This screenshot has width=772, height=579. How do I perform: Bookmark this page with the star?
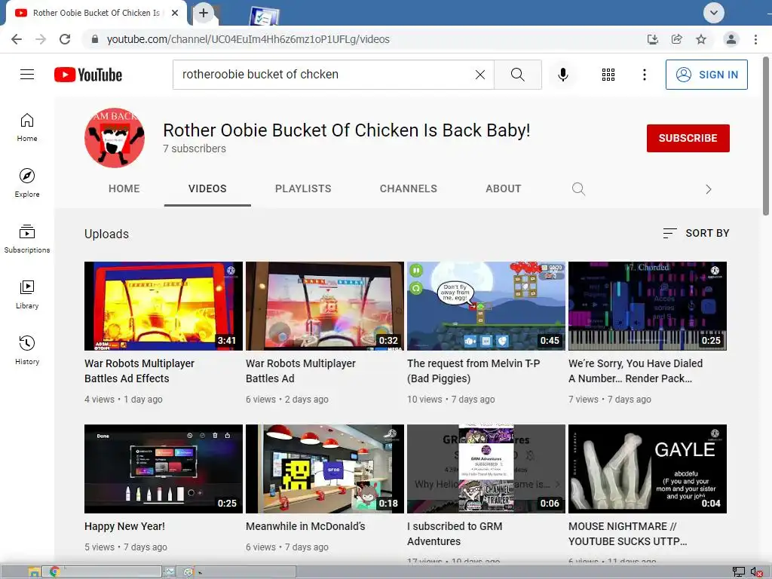pos(701,39)
